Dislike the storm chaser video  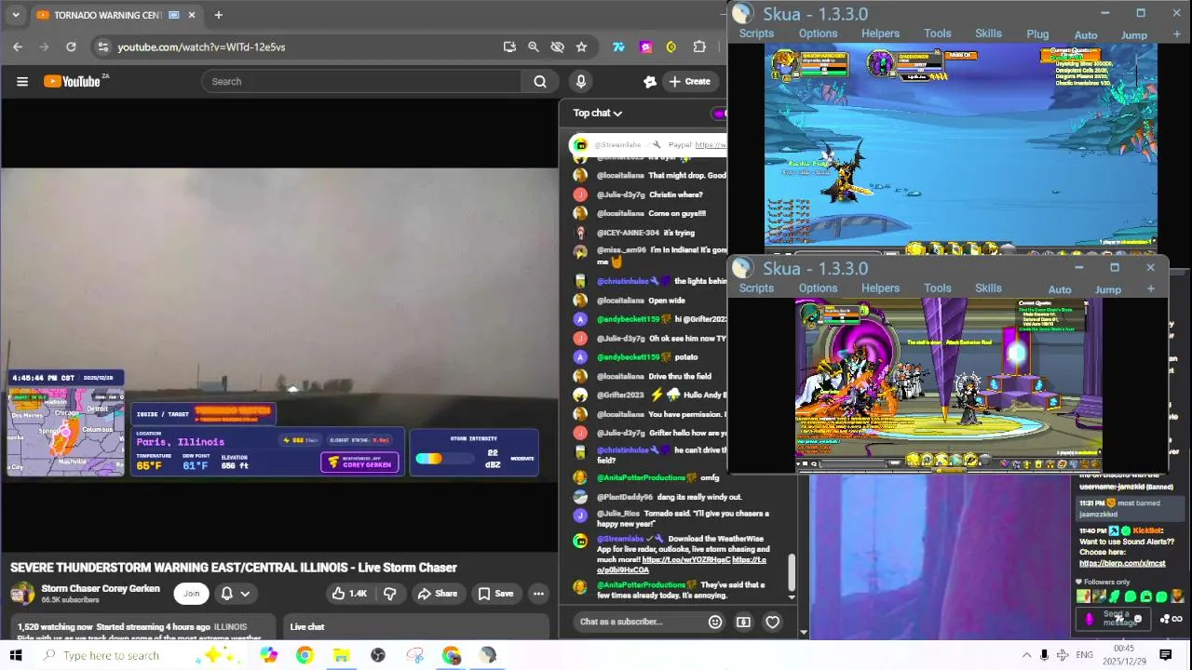coord(390,594)
